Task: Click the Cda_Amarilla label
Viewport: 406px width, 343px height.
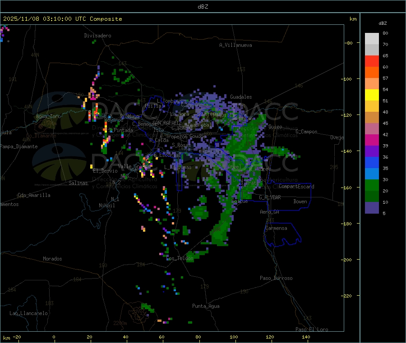Action: 34,195
